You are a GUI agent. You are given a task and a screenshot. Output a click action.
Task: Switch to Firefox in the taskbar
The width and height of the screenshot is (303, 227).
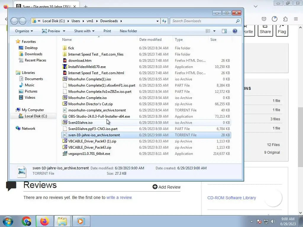click(44, 221)
